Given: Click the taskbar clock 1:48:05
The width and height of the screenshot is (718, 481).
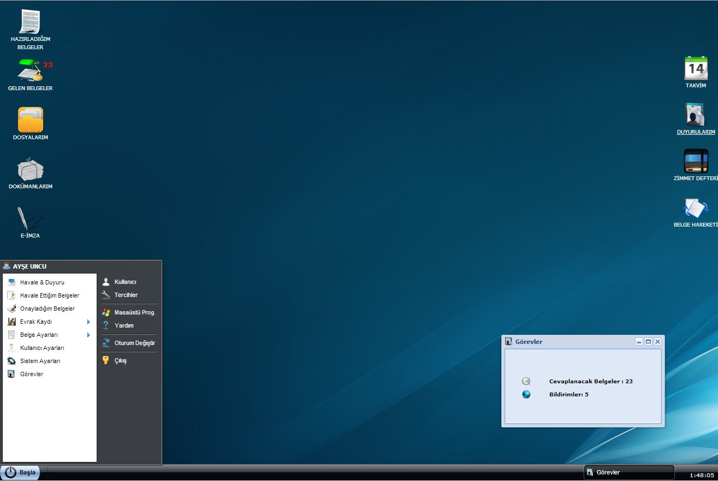Looking at the screenshot, I should point(702,476).
